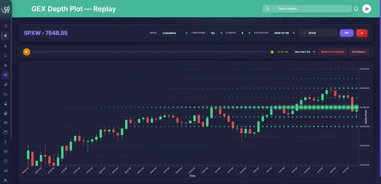The height and width of the screenshot is (184, 381).
Task: Click the $7,540.00 price axis label
Action: point(365,126)
